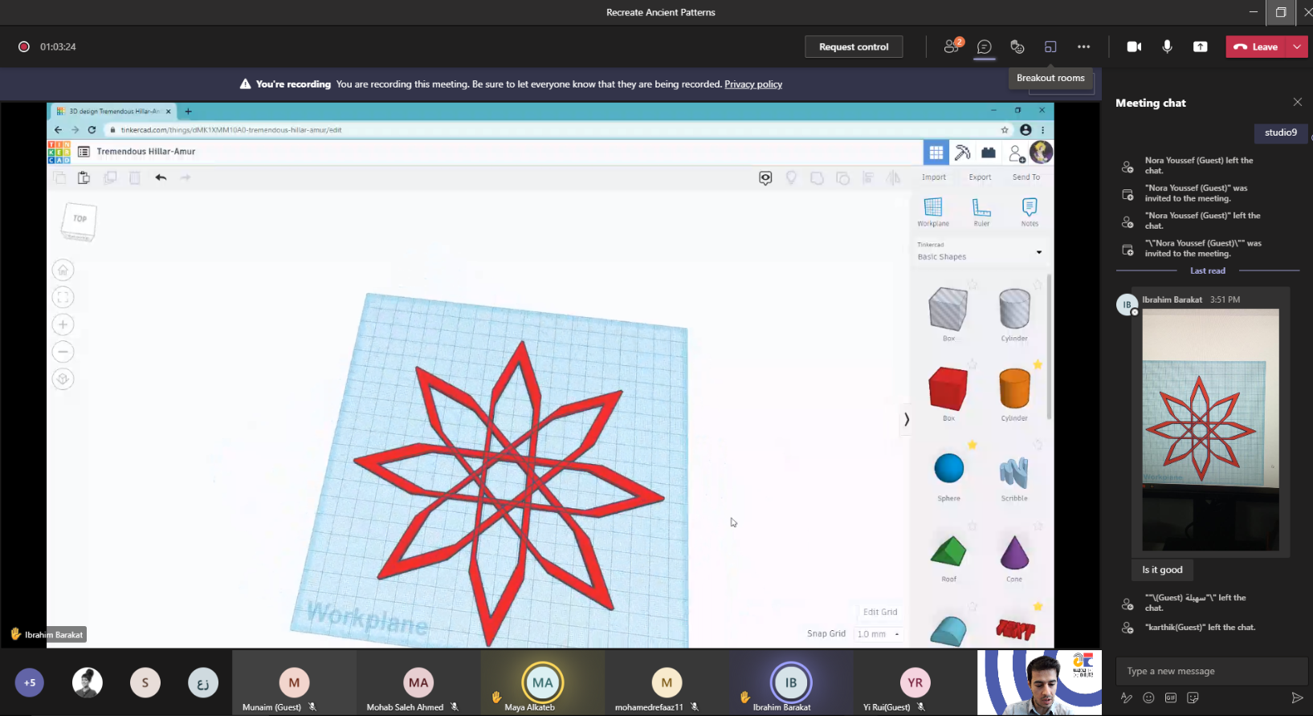Open Ibrahim Barakat's shared image in chat
Screen dimensions: 1313x716
(1210, 429)
